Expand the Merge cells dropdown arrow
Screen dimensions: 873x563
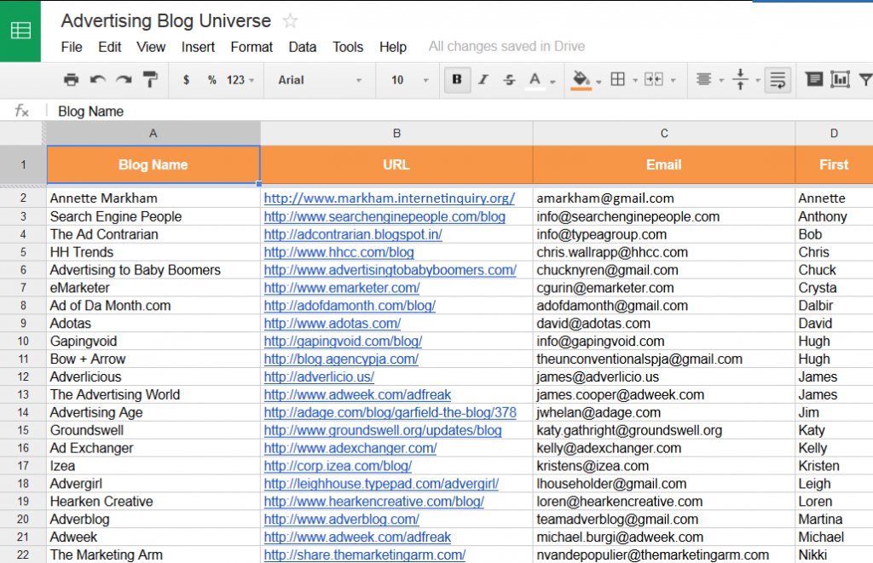674,81
